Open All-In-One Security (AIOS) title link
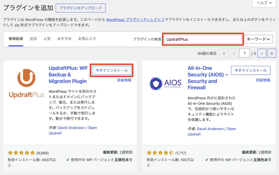The width and height of the screenshot is (279, 175). [208, 78]
